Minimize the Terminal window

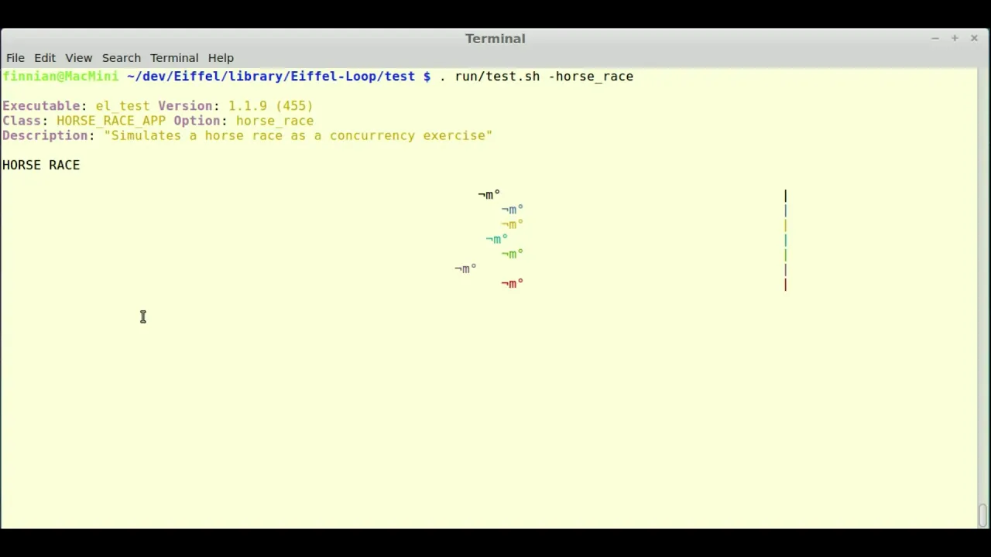935,38
